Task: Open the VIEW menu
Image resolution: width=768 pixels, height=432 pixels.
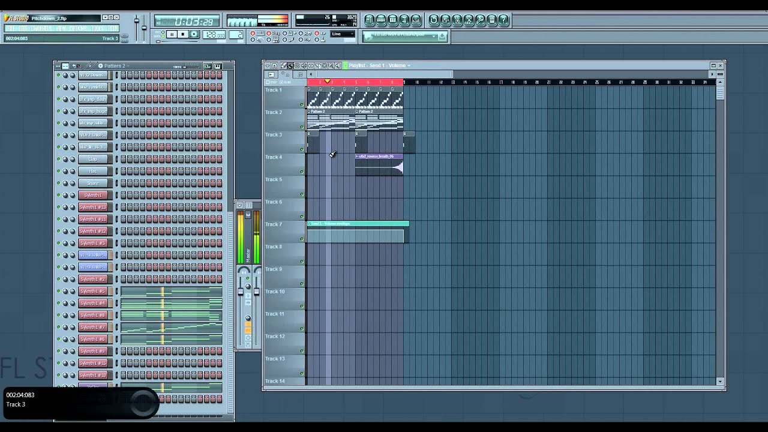Action: (x=61, y=28)
